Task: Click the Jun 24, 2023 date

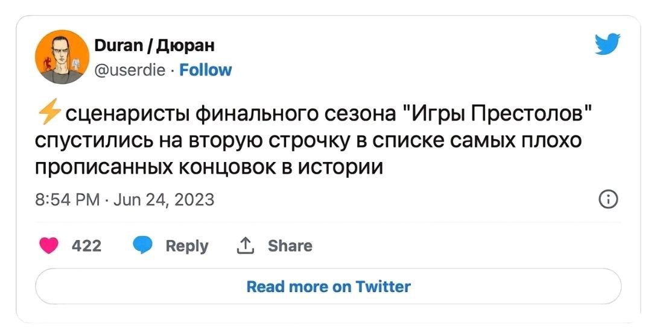Action: (155, 199)
